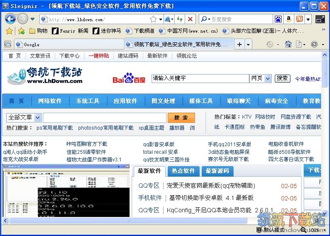
Task: Click the Taobao search icon
Action: [299, 19]
